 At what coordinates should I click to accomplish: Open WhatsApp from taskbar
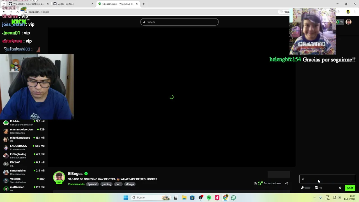click(234, 198)
